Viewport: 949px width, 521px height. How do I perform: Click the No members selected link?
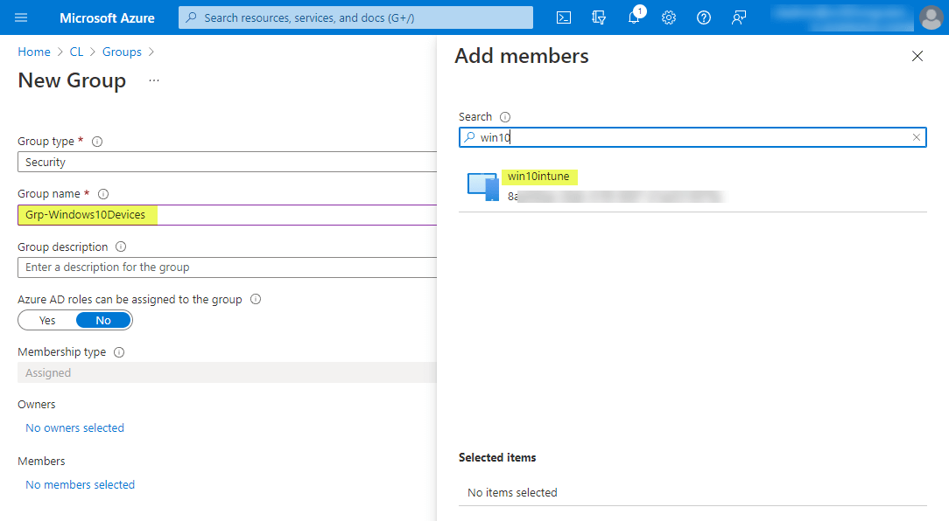pos(80,484)
